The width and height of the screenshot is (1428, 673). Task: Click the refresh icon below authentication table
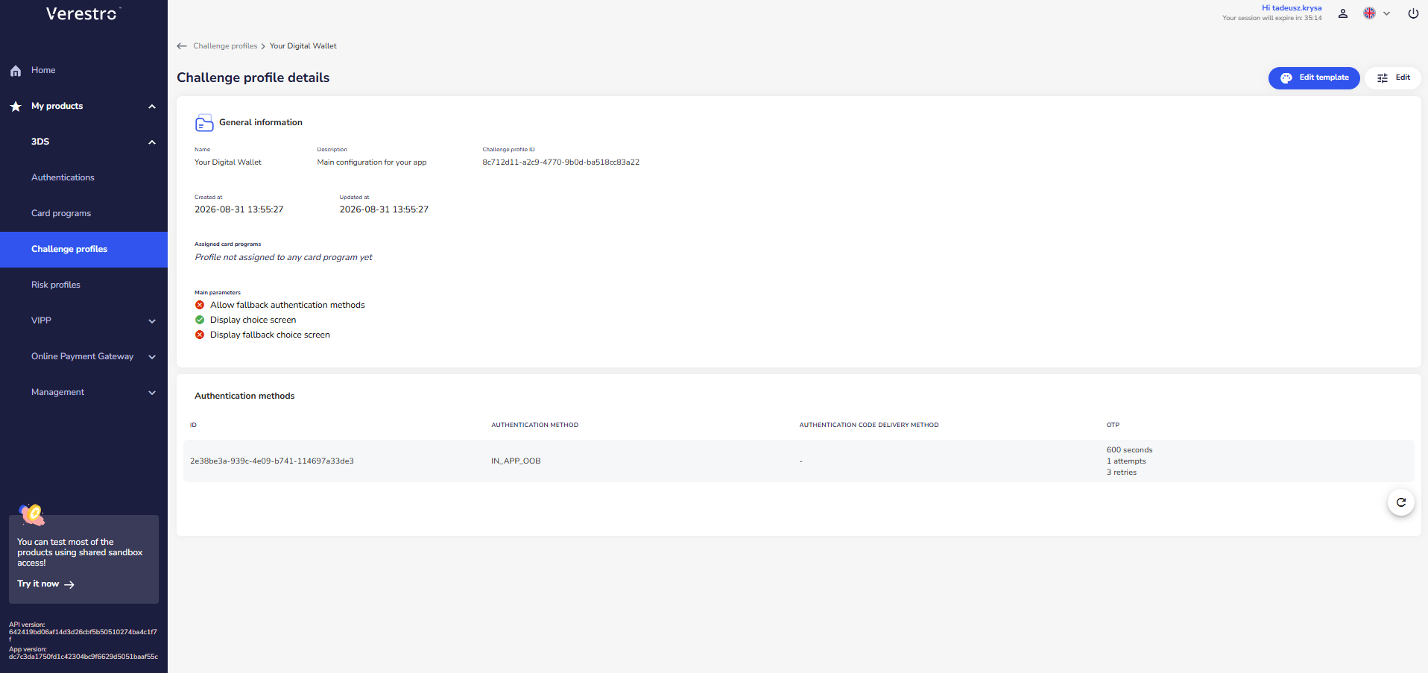pos(1401,502)
